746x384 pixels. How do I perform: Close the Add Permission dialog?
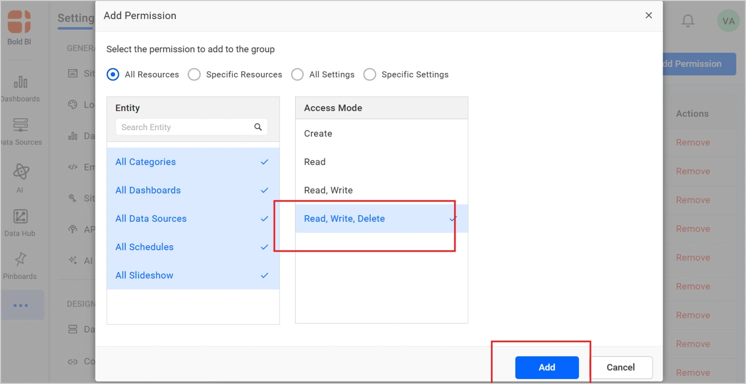pyautogui.click(x=649, y=16)
